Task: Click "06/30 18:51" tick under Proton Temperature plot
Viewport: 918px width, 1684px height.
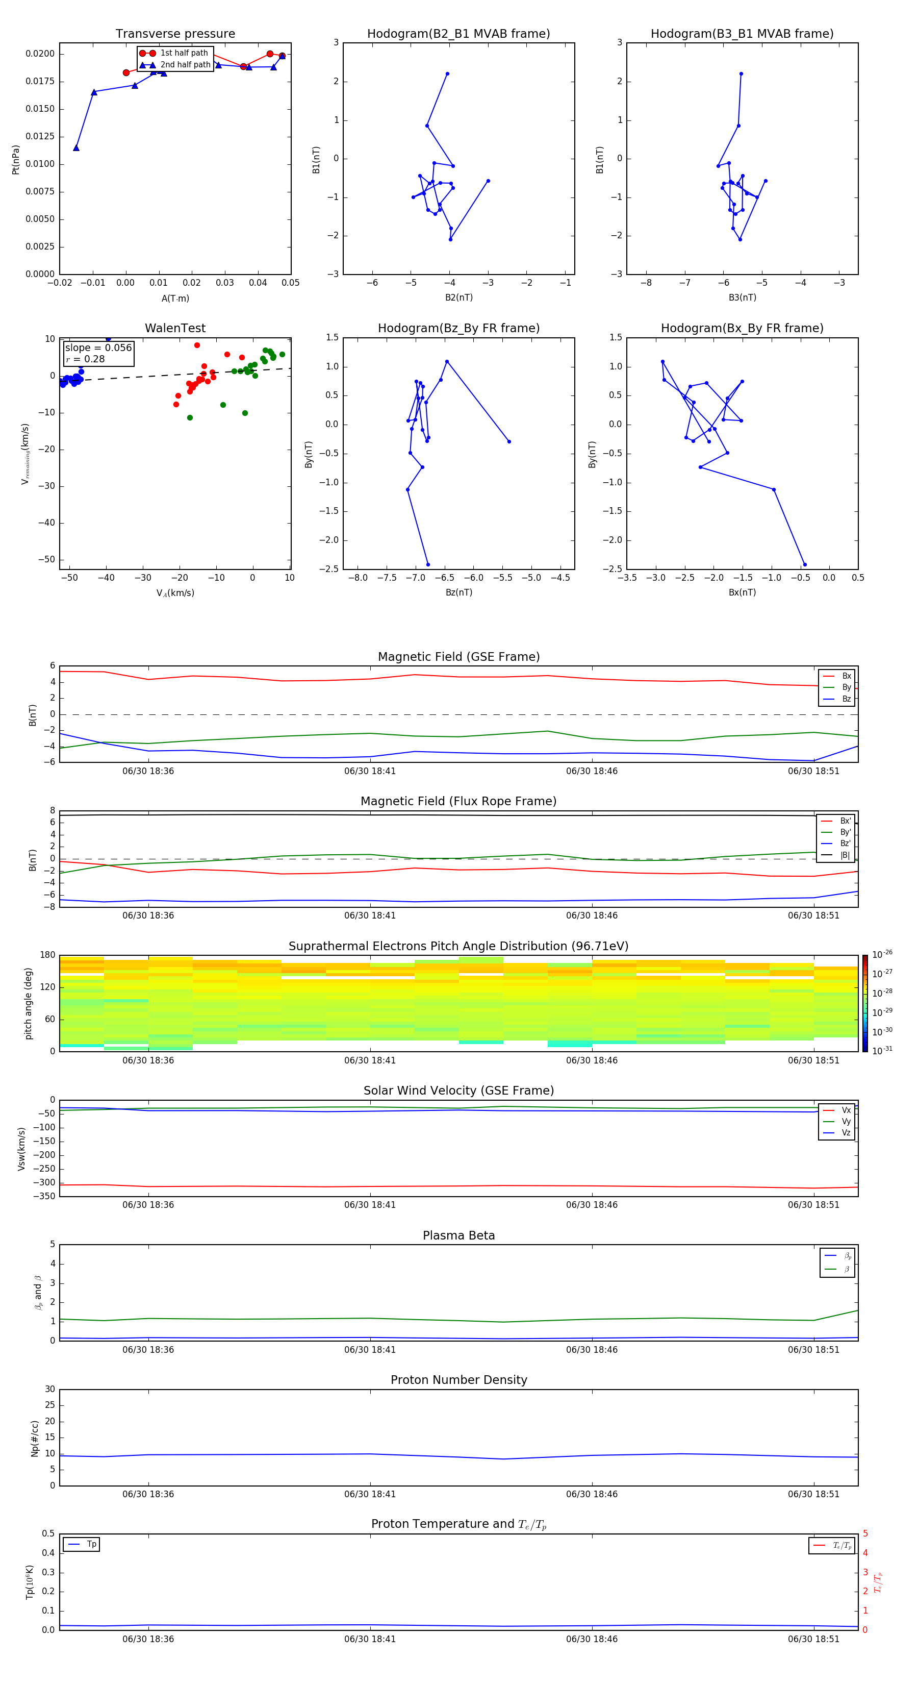Action: click(813, 1639)
